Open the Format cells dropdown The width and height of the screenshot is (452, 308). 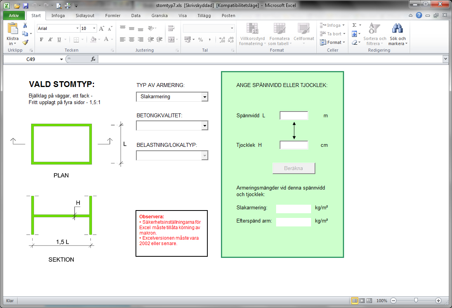coord(332,42)
